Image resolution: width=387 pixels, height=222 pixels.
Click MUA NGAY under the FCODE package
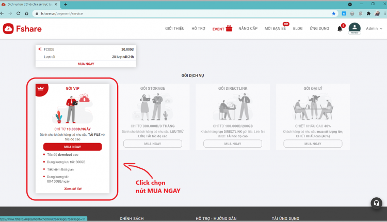click(86, 64)
